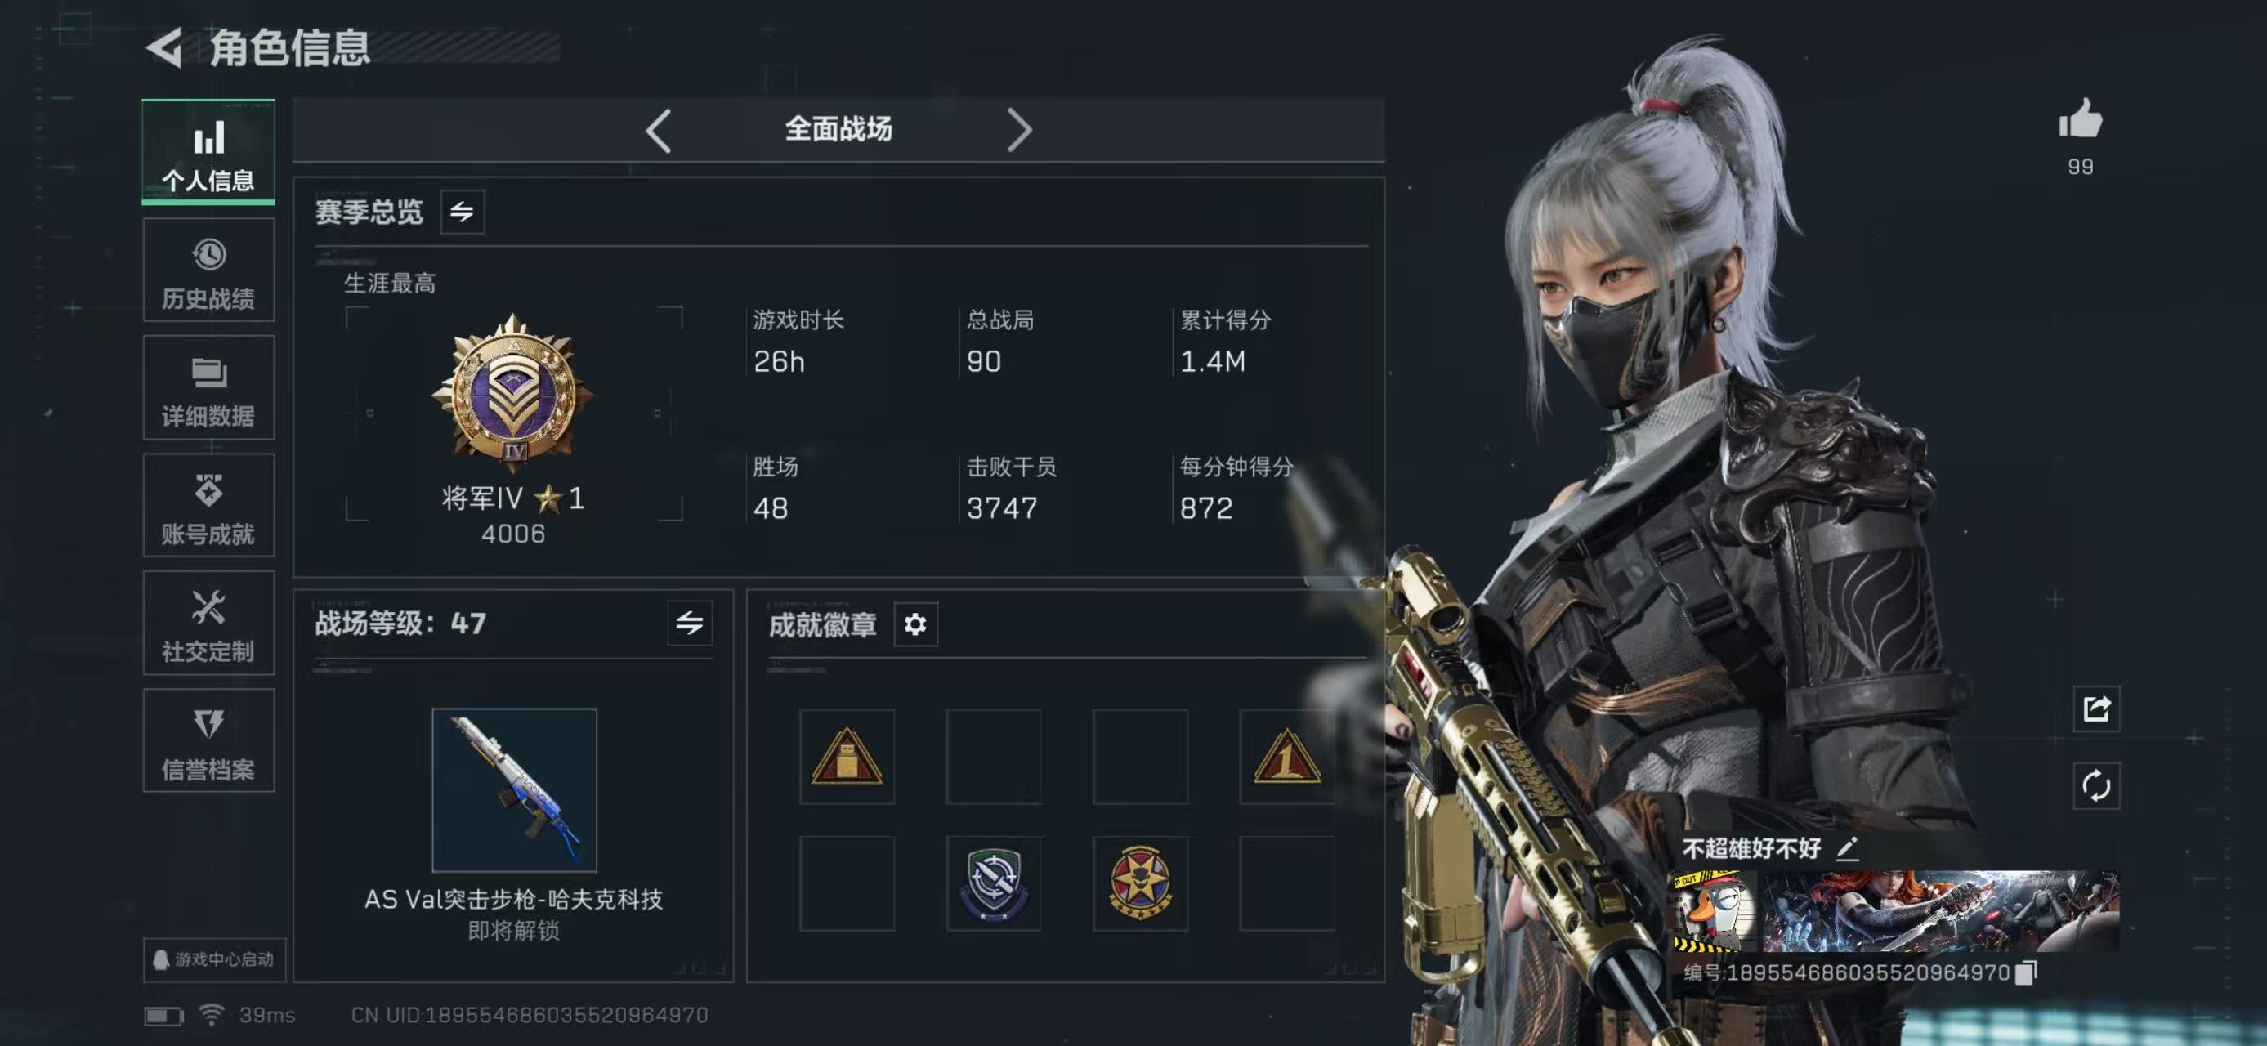Open the 历史战绩 tab
This screenshot has width=2267, height=1046.
(208, 270)
